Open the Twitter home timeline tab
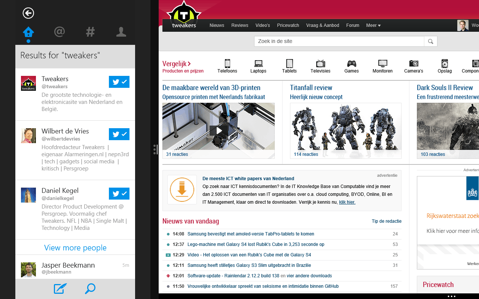 tap(28, 33)
